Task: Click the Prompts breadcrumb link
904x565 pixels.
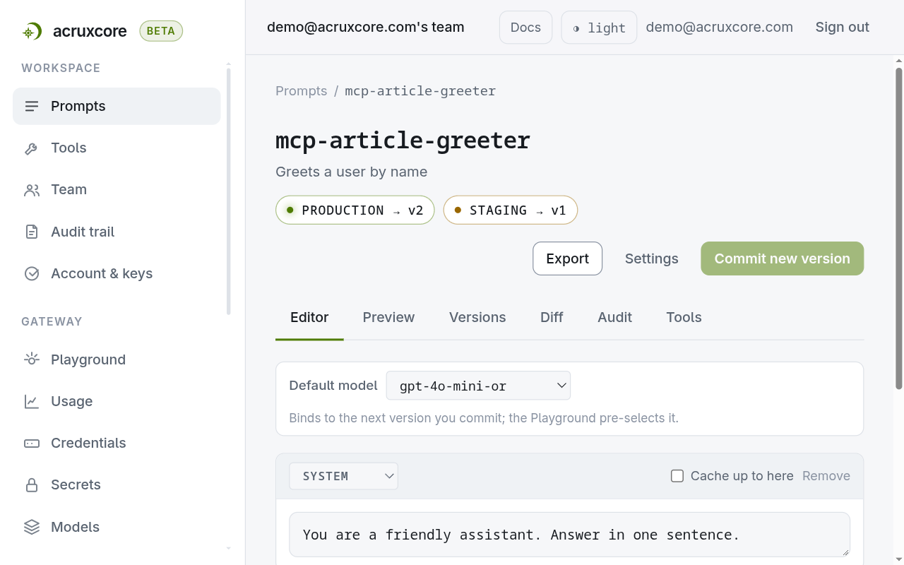Action: tap(302, 90)
